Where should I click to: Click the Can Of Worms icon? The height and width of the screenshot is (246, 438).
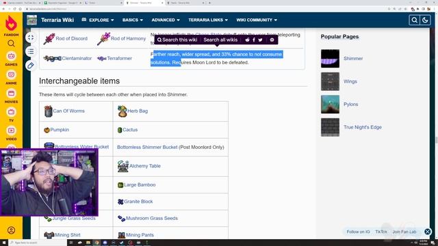click(48, 111)
